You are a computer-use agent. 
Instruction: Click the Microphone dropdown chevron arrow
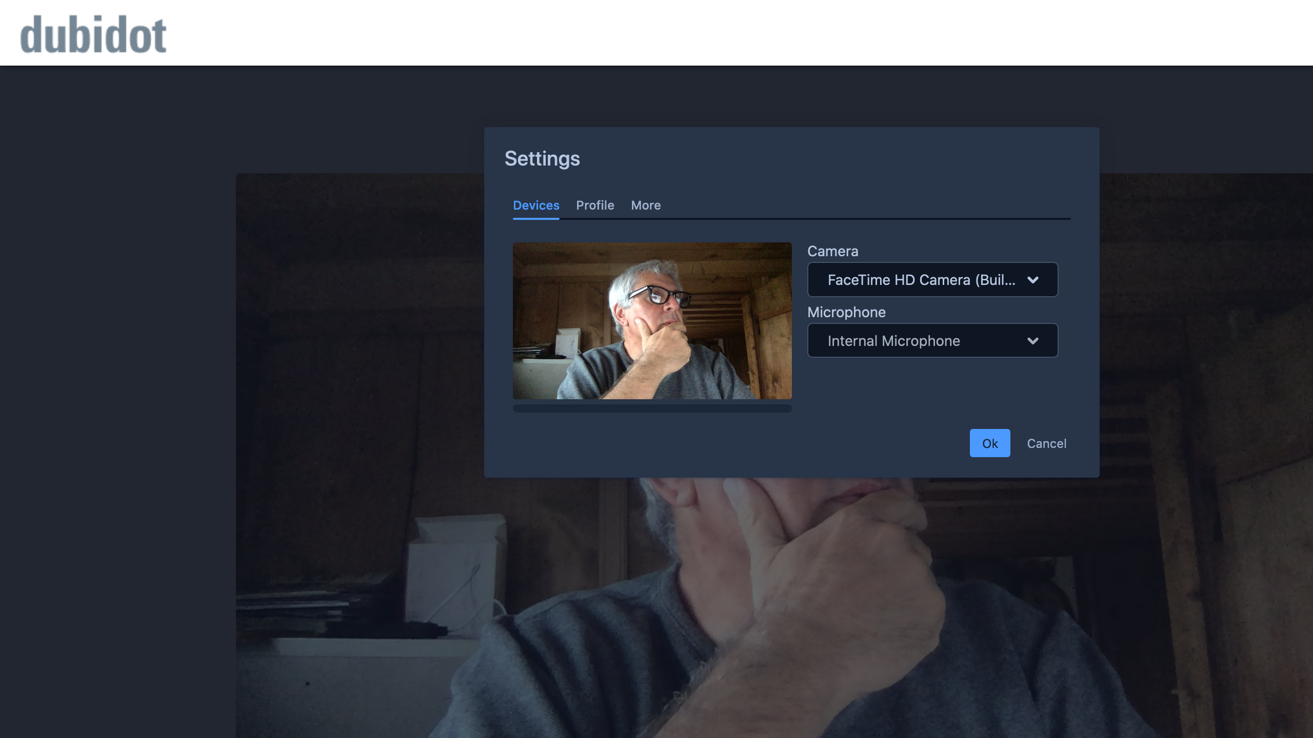point(1032,341)
